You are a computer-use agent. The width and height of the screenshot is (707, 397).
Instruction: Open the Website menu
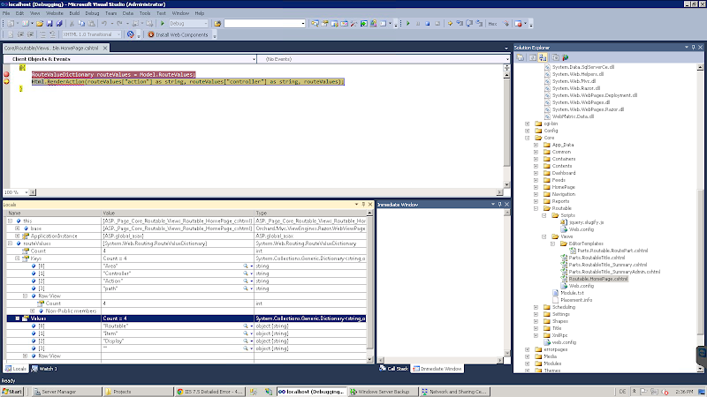[55, 13]
